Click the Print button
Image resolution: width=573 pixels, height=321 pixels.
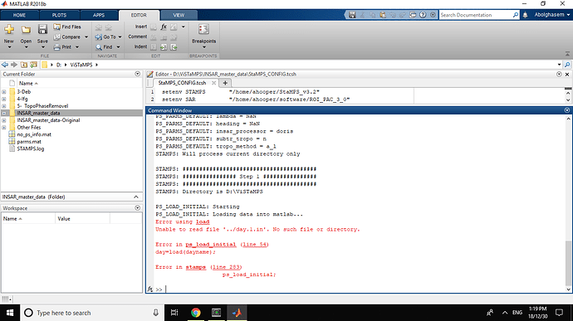[62, 46]
